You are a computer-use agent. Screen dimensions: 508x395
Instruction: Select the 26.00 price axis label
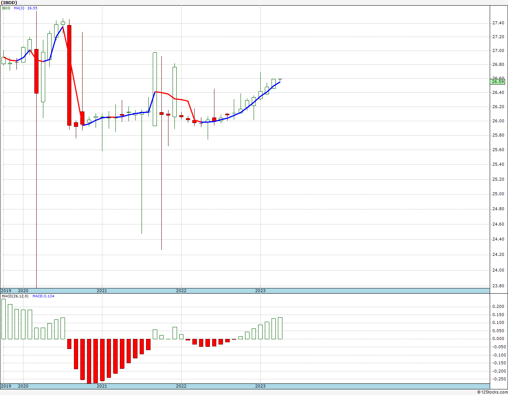498,121
